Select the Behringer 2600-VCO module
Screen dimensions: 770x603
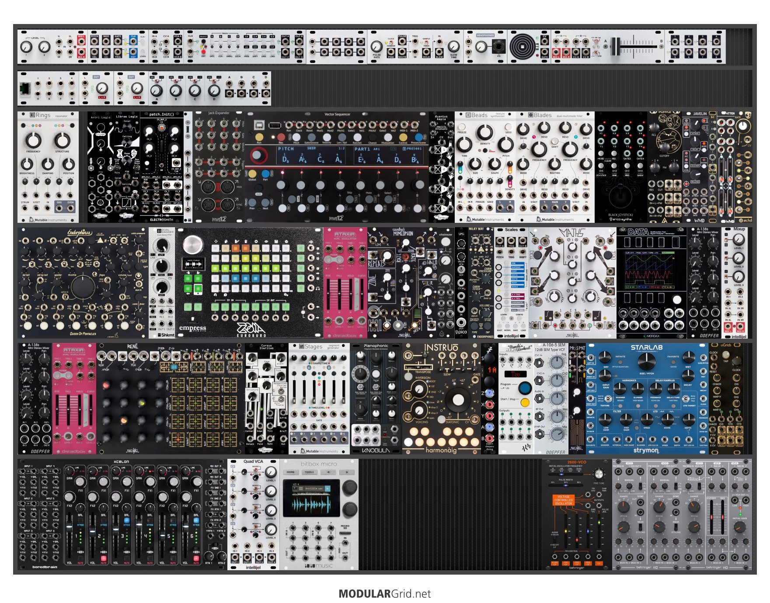tap(577, 514)
